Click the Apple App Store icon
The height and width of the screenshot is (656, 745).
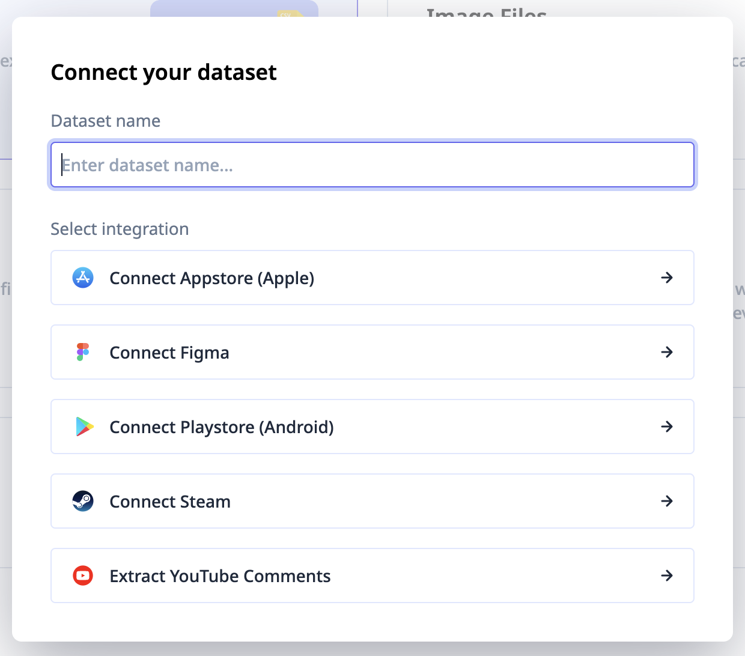tap(83, 278)
